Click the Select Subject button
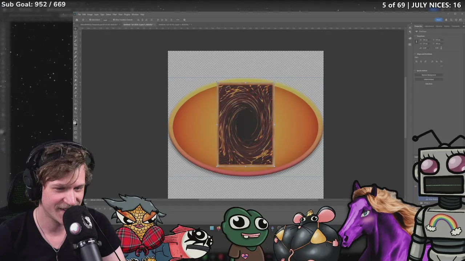Image resolution: width=465 pixels, height=261 pixels. pyautogui.click(x=429, y=79)
